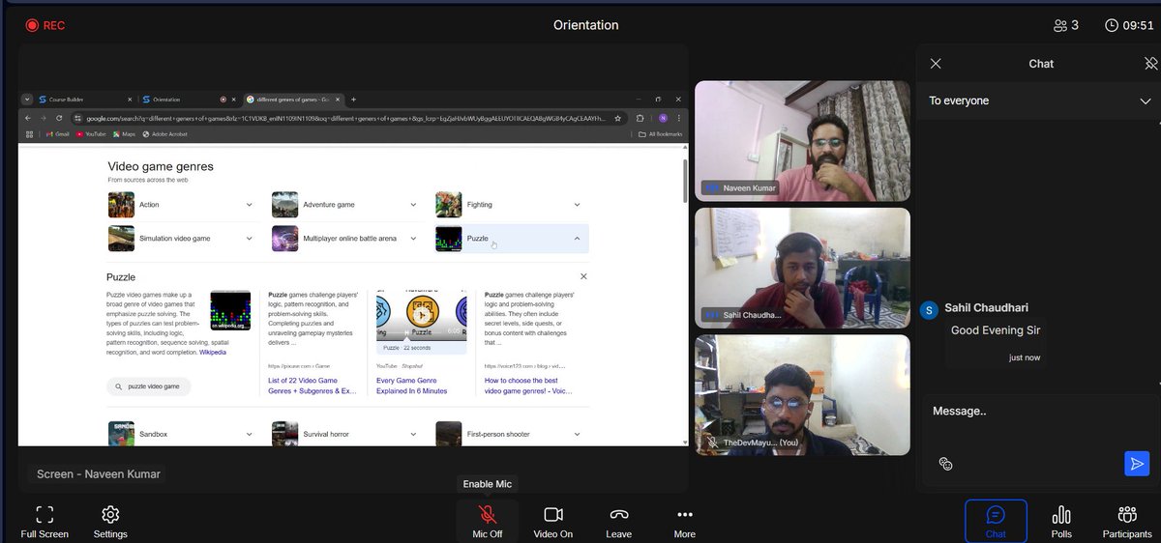Close the Orientation browser tab
This screenshot has width=1161, height=543.
(x=234, y=99)
